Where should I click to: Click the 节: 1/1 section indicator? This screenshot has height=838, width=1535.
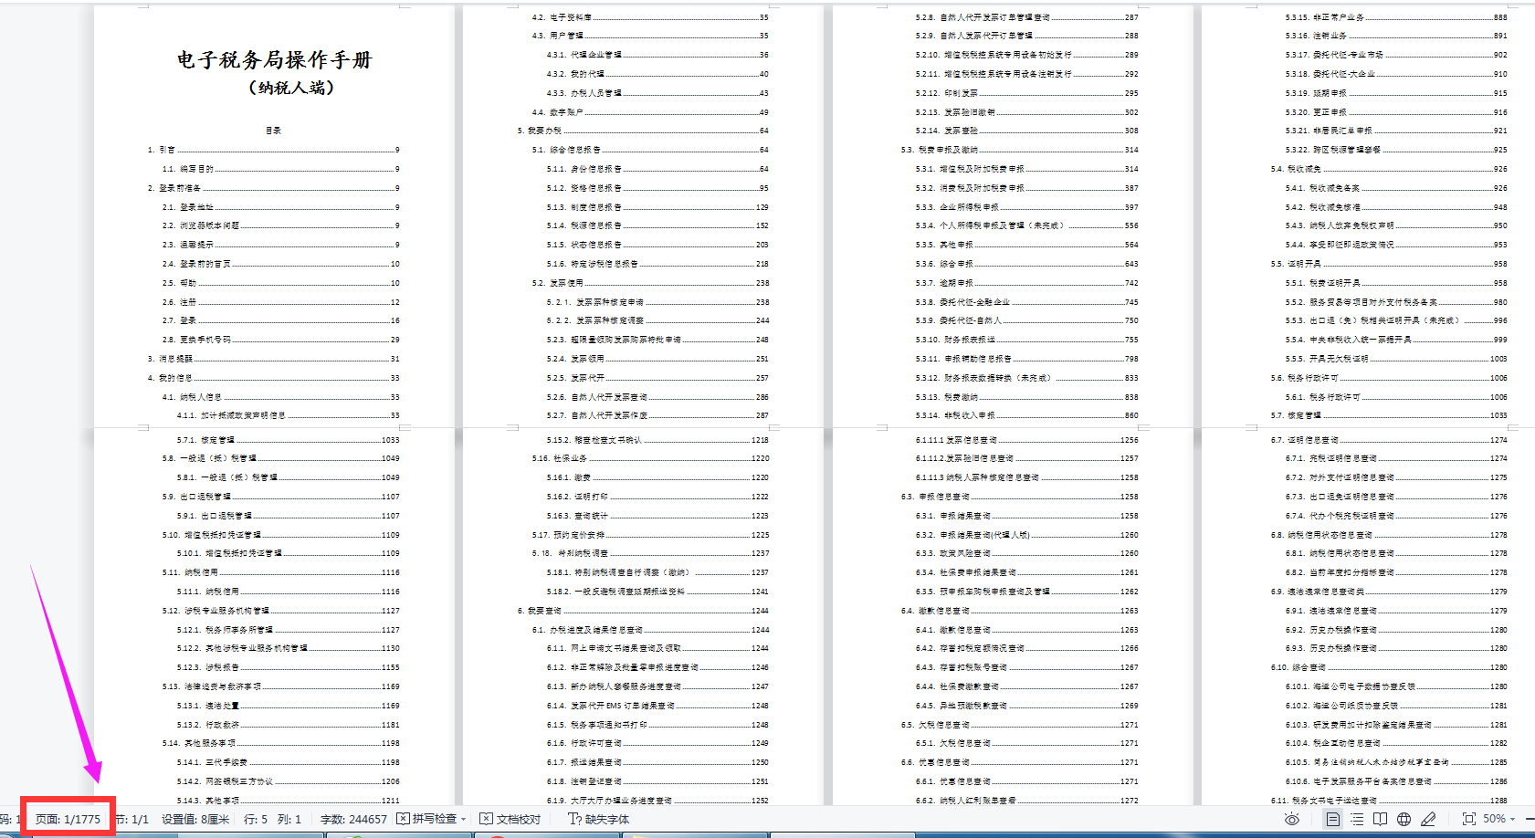click(131, 819)
